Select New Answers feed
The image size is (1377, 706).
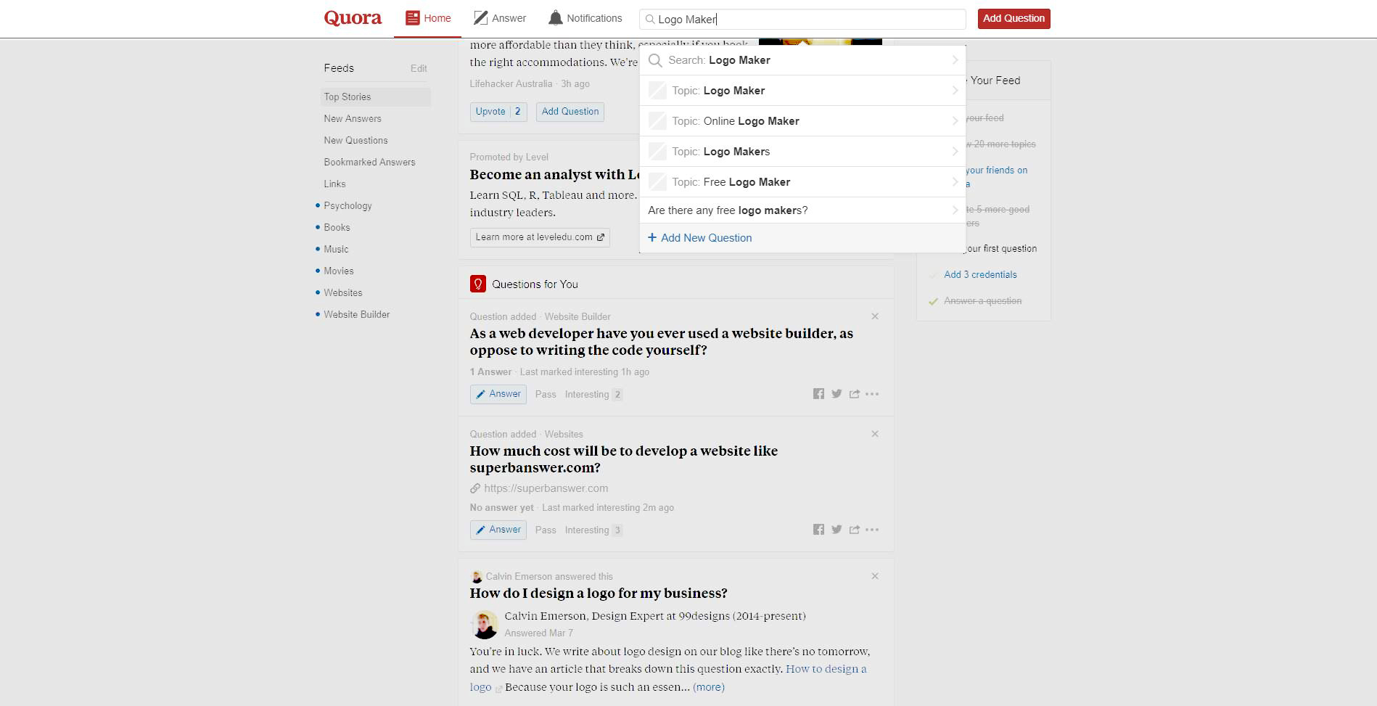coord(353,119)
